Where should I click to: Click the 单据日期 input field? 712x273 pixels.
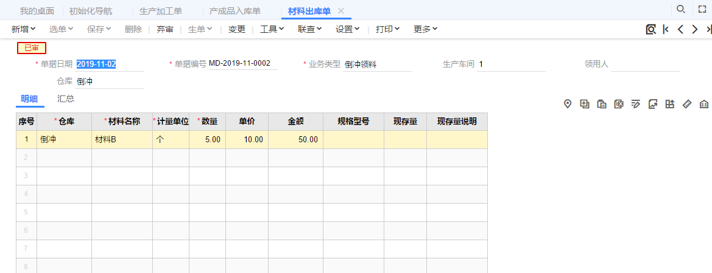tap(110, 64)
